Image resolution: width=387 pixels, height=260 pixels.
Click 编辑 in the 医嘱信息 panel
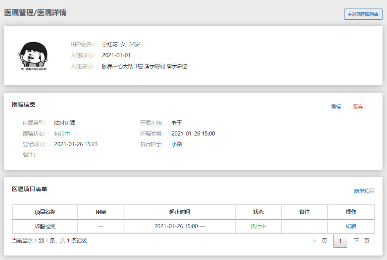pyautogui.click(x=336, y=107)
